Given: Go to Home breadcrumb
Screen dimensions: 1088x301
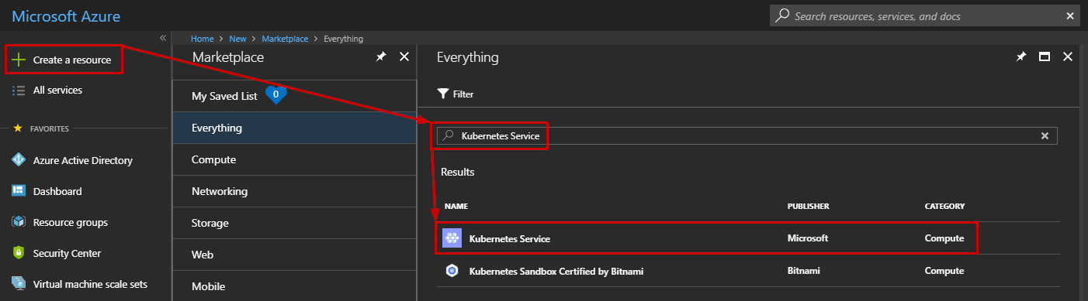Looking at the screenshot, I should [203, 38].
